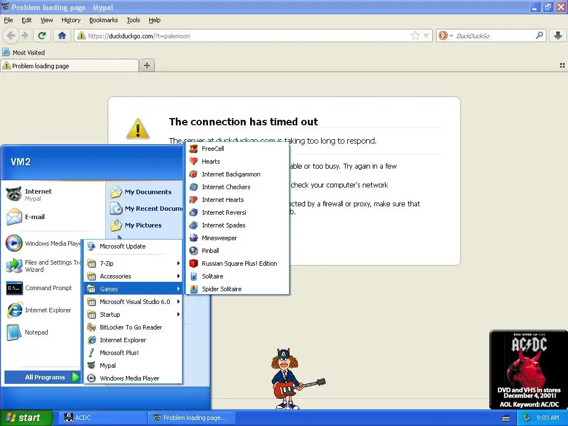
Task: Open pinned E-mail in Start menu
Action: pos(53,217)
